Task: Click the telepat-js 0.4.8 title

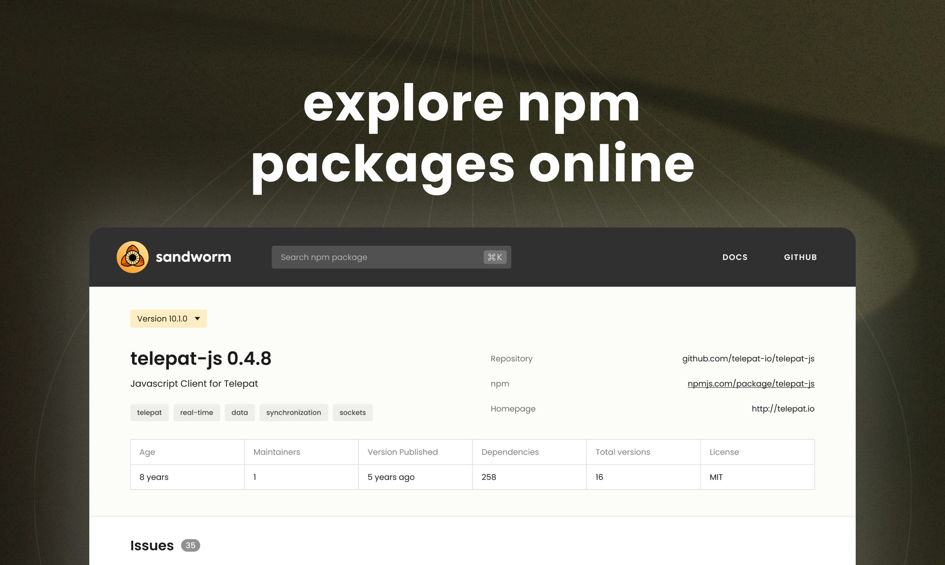Action: 201,359
